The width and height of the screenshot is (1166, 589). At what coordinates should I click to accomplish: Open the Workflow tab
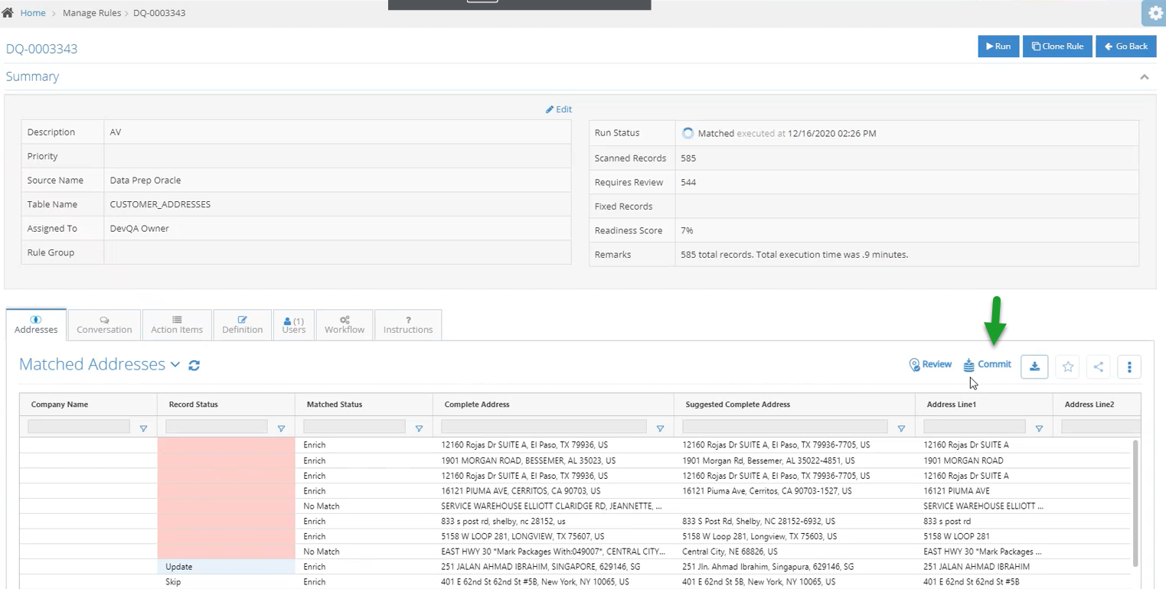[345, 324]
